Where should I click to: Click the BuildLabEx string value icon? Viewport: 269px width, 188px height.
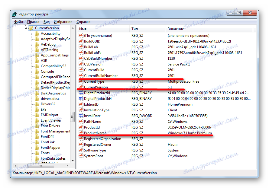point(81,53)
